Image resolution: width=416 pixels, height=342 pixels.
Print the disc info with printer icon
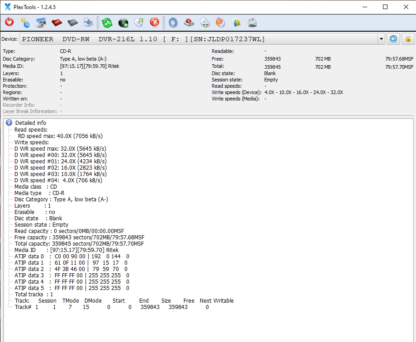click(89, 22)
